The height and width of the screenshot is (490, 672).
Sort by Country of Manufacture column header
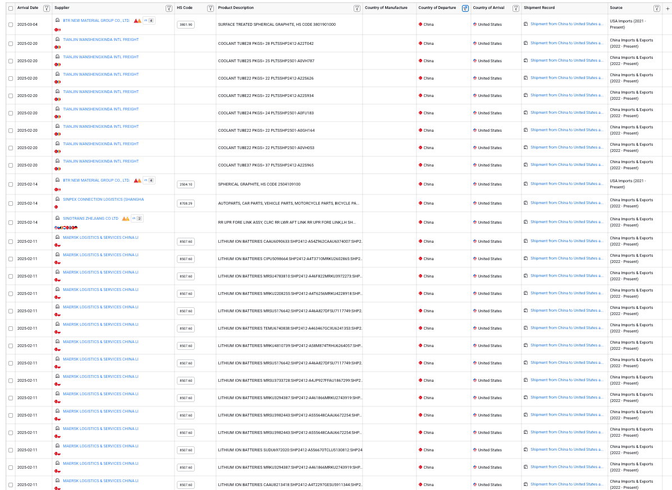tap(386, 8)
